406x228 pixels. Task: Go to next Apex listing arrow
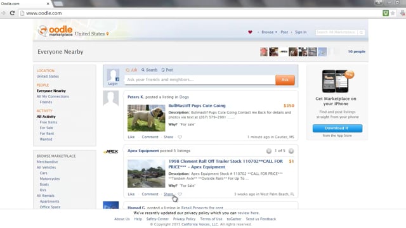(x=291, y=151)
